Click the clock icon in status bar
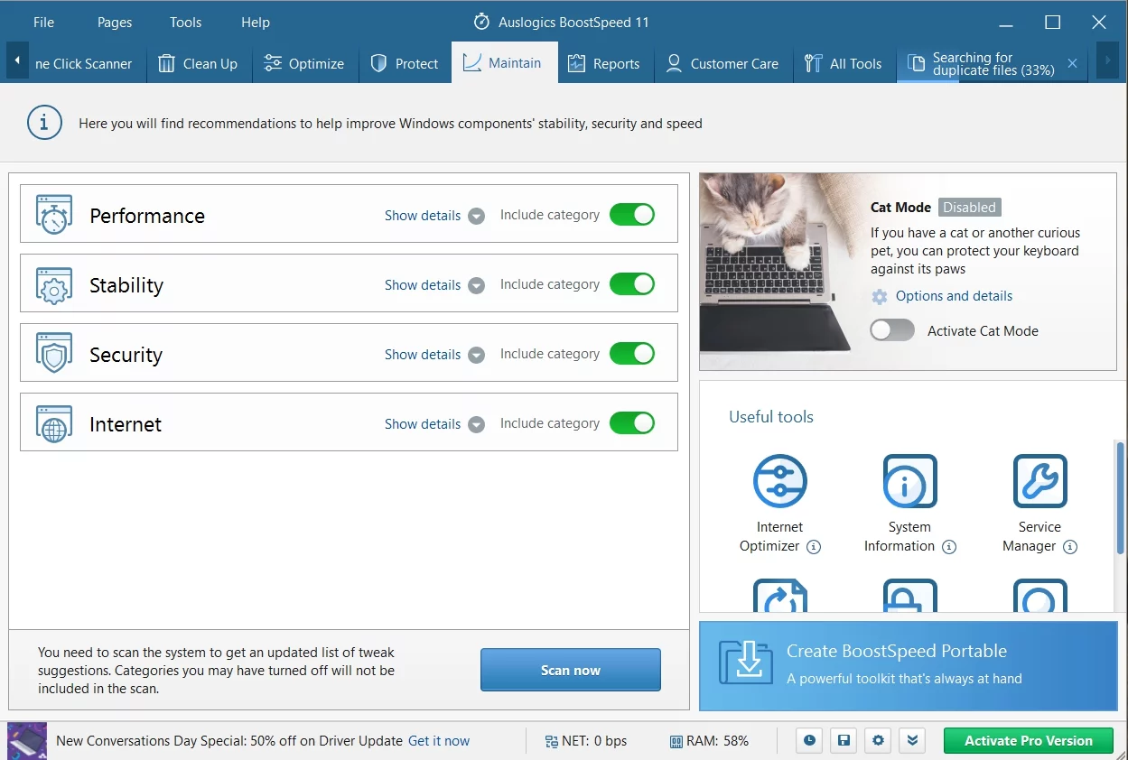The height and width of the screenshot is (760, 1128). [809, 740]
